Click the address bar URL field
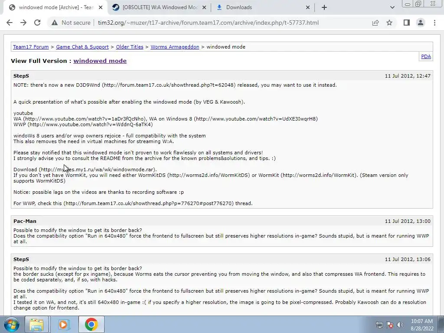The height and width of the screenshot is (333, 444). pos(208,23)
